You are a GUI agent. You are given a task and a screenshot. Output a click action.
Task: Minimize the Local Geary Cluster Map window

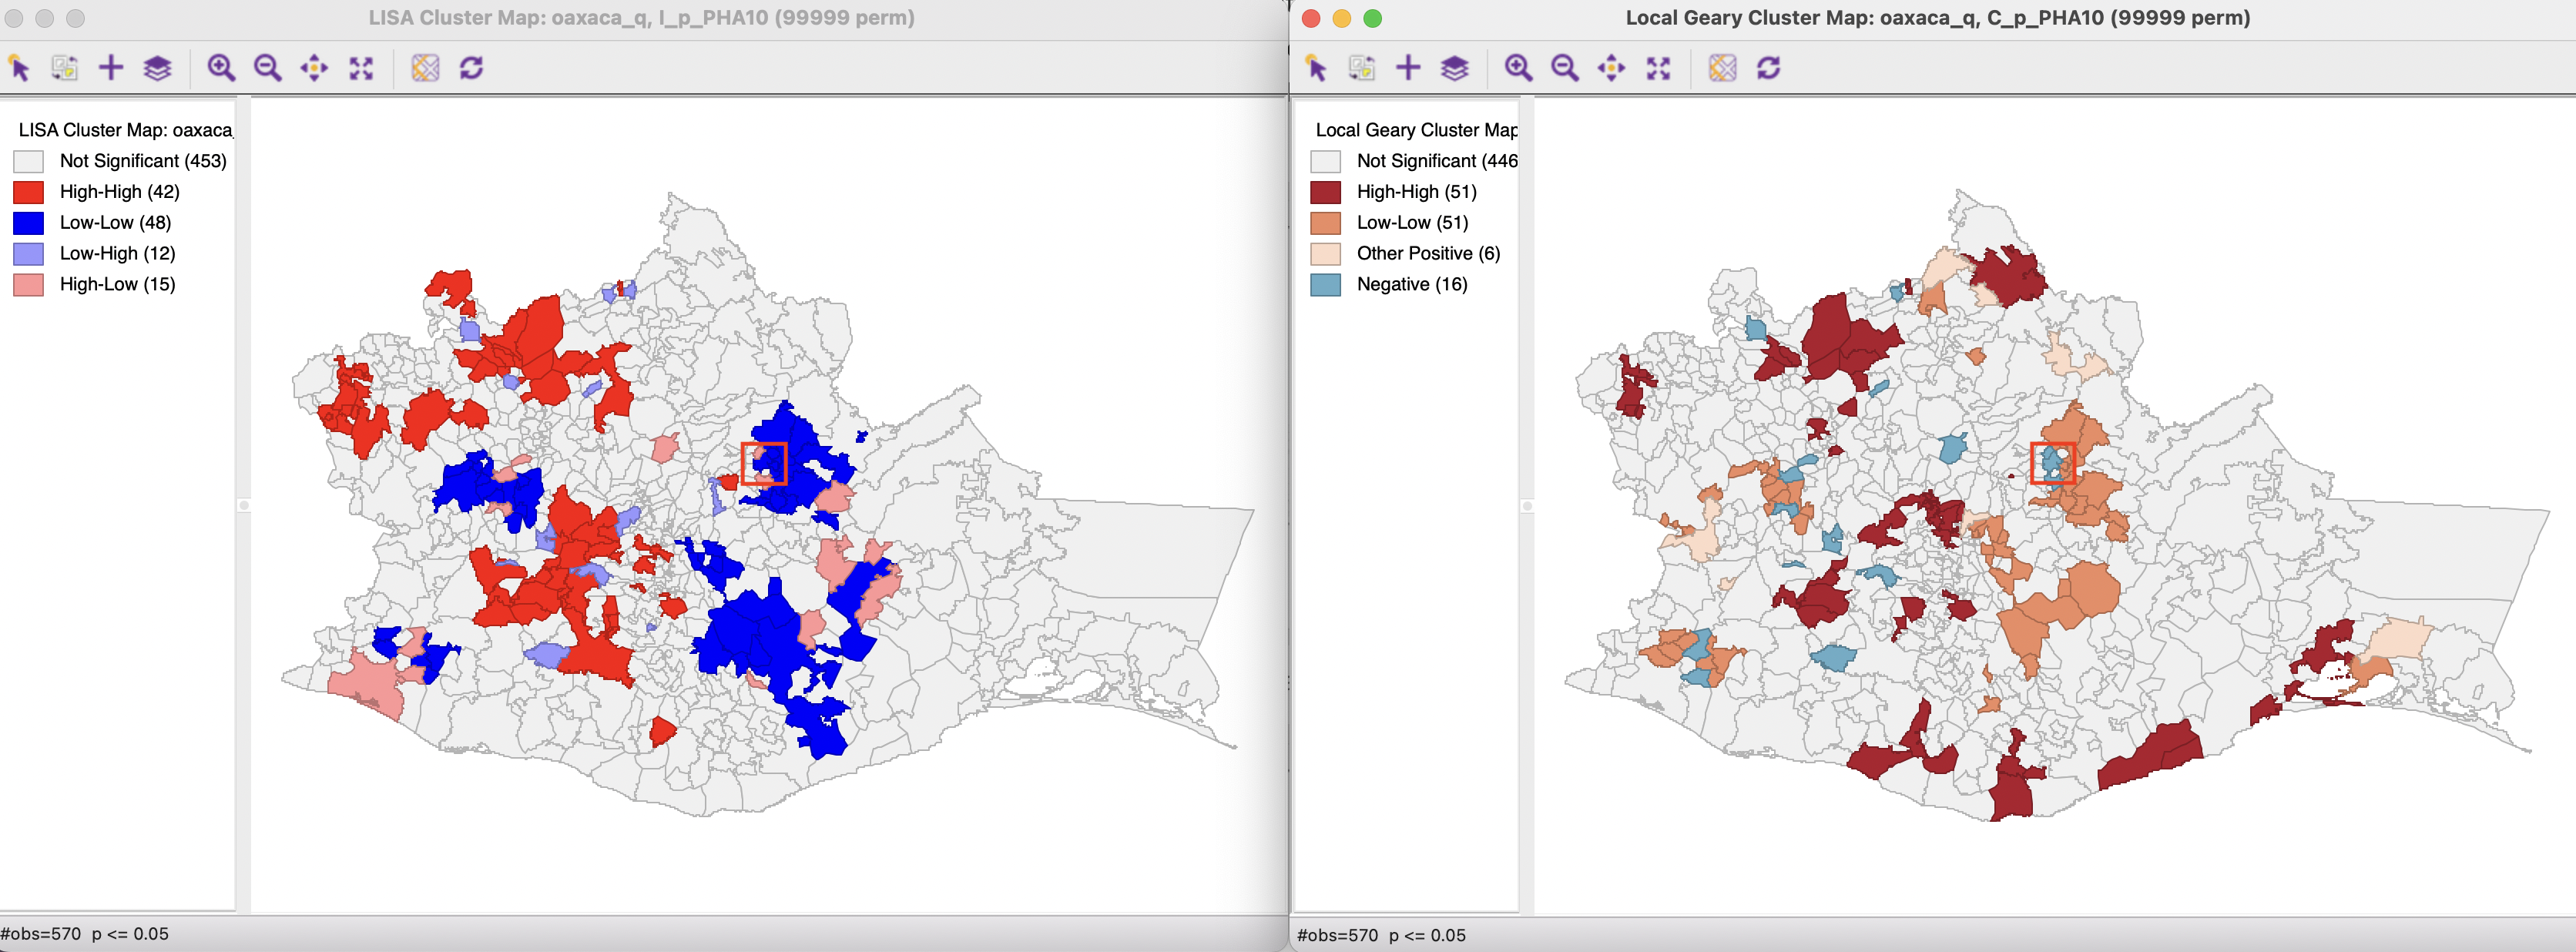[x=1342, y=18]
